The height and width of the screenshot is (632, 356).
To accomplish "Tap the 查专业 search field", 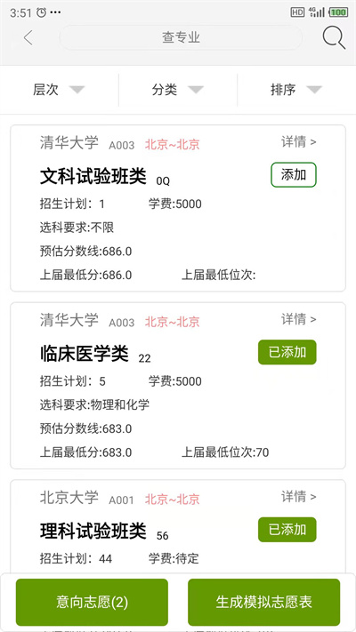I will tap(181, 37).
